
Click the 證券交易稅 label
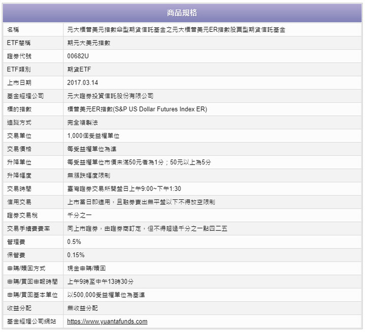click(x=22, y=215)
